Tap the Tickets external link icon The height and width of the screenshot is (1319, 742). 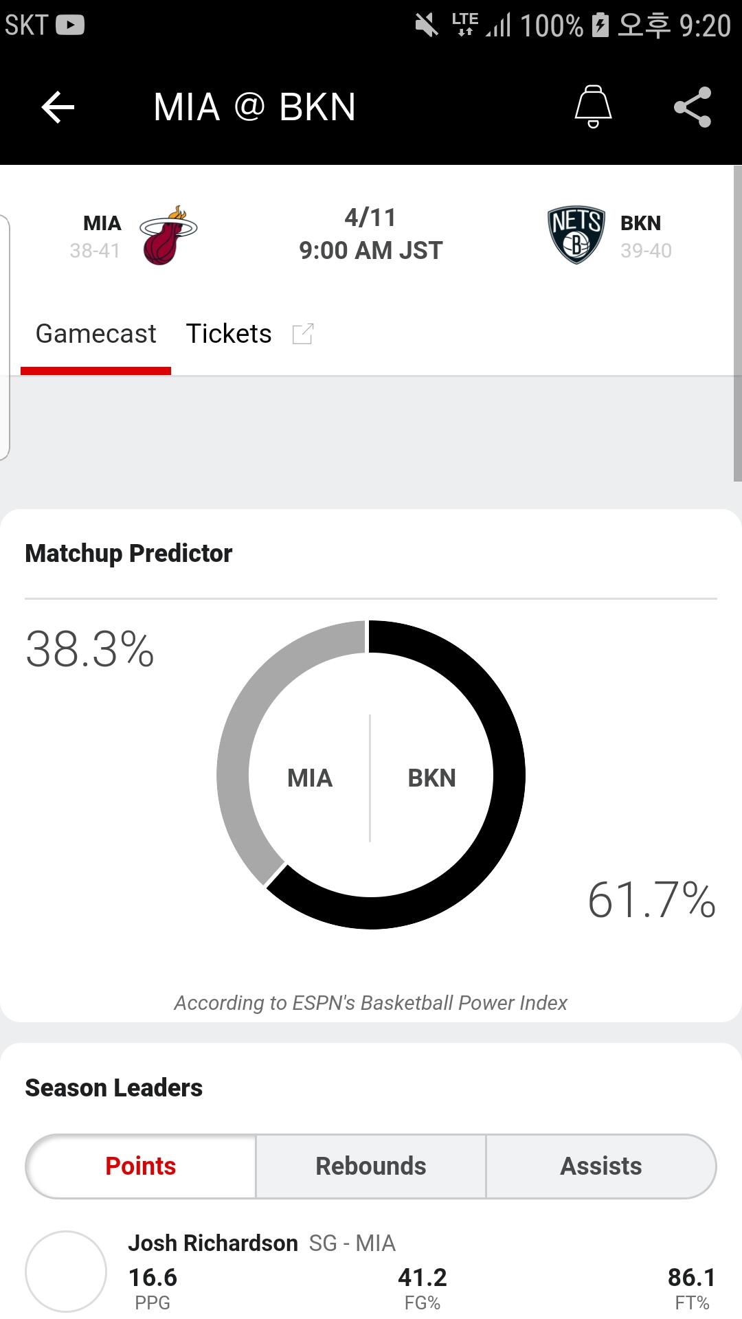click(x=303, y=334)
